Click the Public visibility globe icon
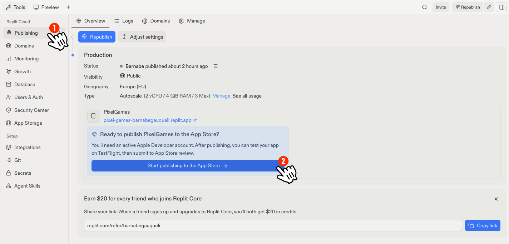The height and width of the screenshot is (244, 509). click(123, 76)
